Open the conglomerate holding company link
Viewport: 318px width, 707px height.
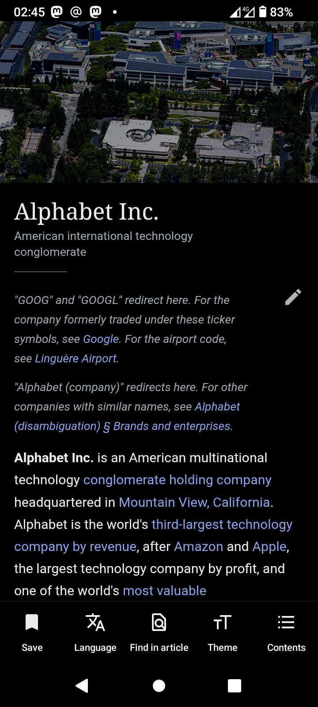coord(177,480)
